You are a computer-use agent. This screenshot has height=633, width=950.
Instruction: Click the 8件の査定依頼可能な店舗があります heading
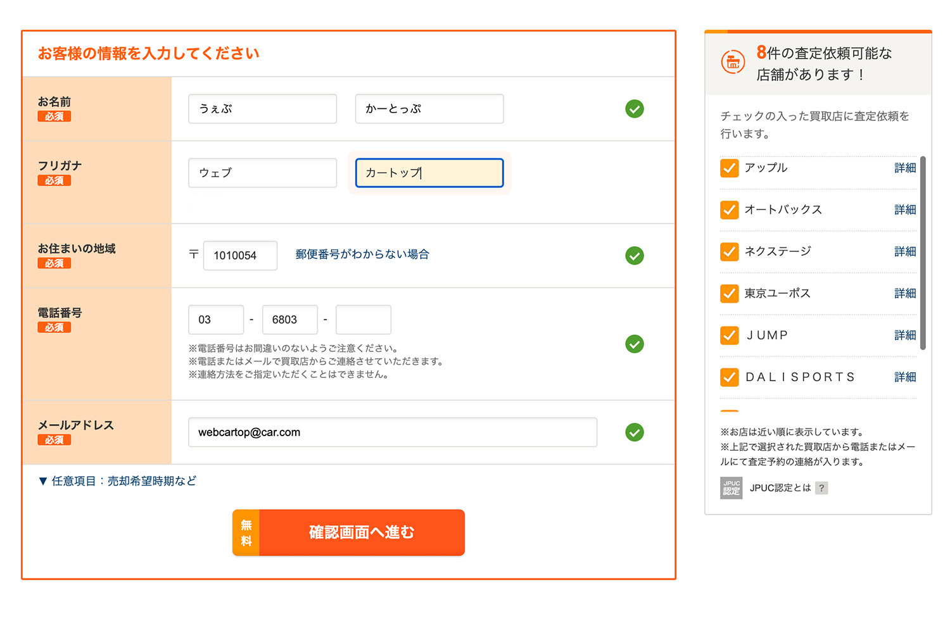pyautogui.click(x=824, y=63)
